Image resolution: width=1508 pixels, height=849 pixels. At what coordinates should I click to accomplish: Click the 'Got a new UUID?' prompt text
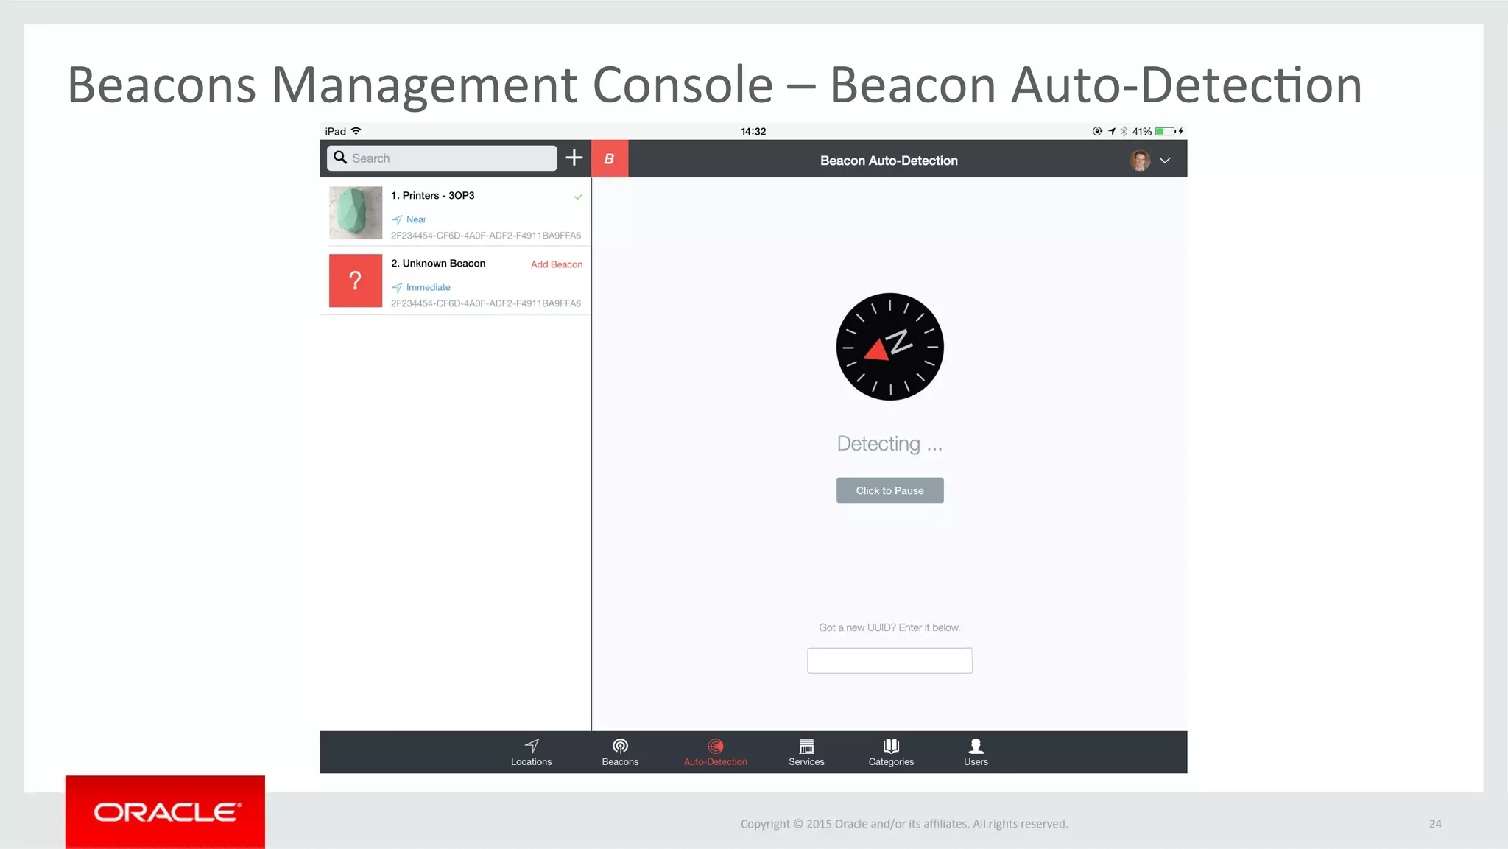tap(889, 627)
